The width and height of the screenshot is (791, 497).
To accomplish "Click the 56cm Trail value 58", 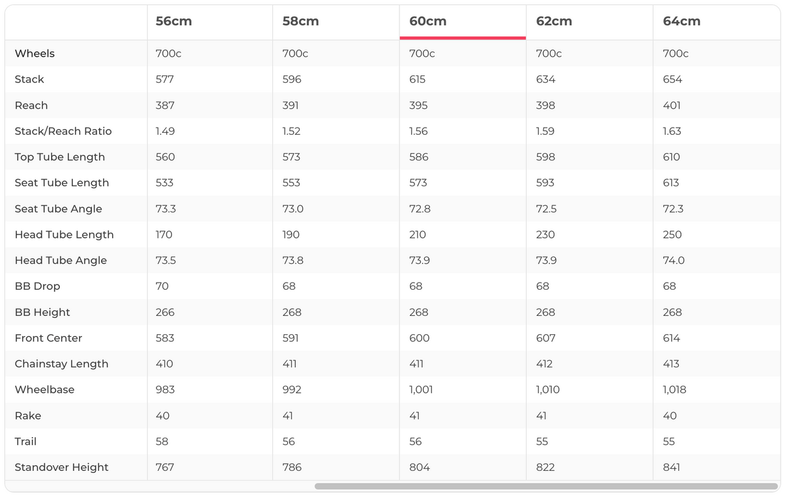I will pos(162,442).
